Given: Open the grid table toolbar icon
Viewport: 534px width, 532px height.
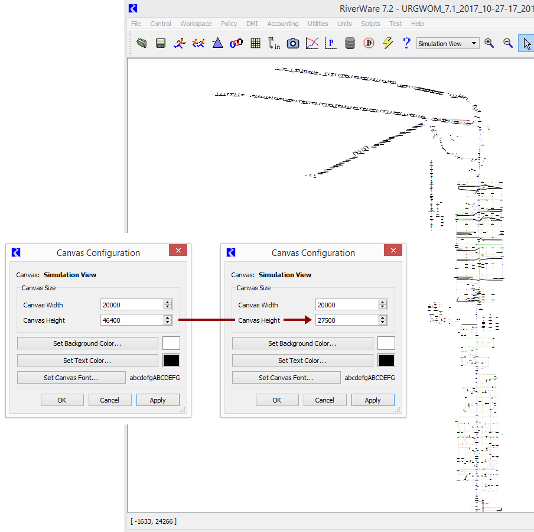Looking at the screenshot, I should [x=255, y=43].
